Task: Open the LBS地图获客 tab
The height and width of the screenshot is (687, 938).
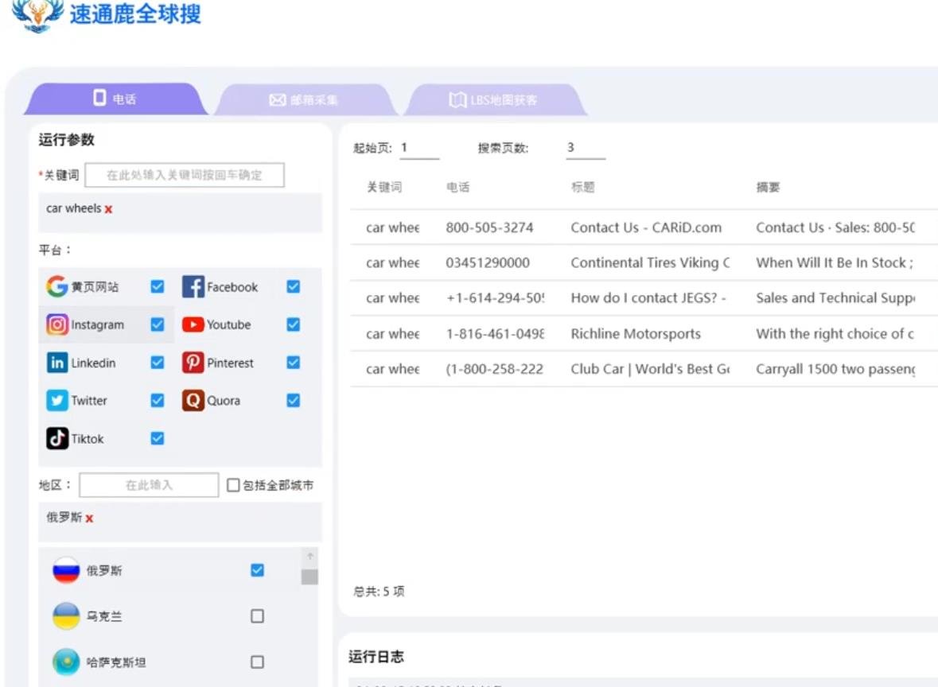Action: coord(495,100)
